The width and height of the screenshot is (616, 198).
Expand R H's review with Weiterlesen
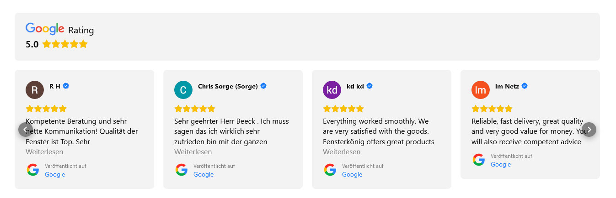pos(44,151)
